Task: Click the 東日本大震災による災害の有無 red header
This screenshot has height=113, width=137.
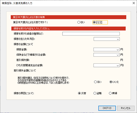Action: [68, 17]
